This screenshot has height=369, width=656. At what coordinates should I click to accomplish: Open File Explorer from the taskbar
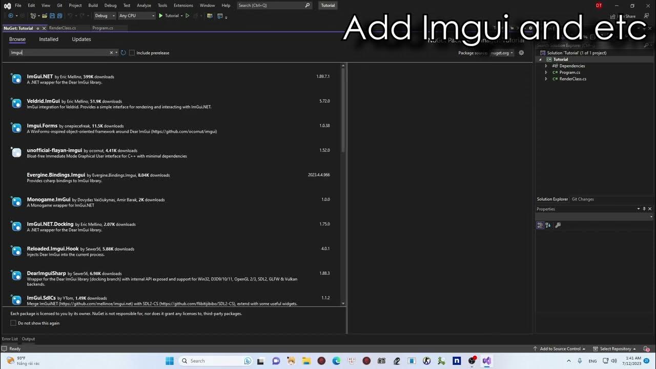[306, 361]
